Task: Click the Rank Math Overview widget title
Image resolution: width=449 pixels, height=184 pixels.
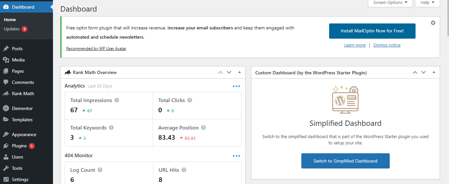Action: 95,72
